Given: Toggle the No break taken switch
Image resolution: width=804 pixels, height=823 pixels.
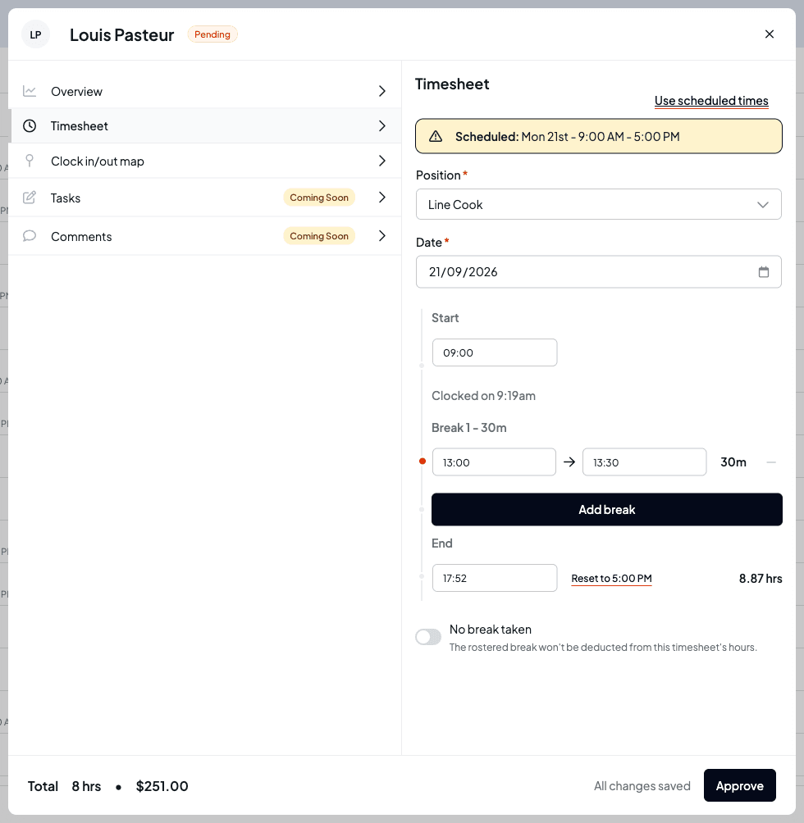Looking at the screenshot, I should (x=428, y=637).
